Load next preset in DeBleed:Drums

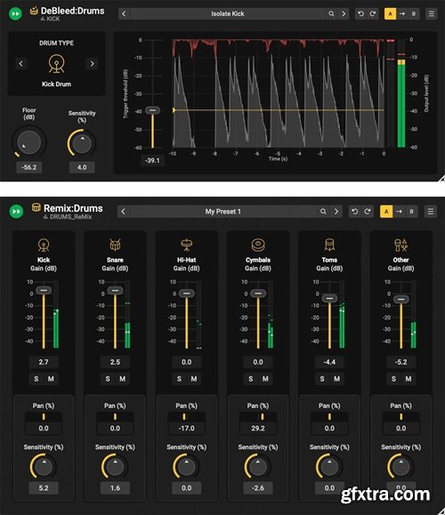[344, 14]
